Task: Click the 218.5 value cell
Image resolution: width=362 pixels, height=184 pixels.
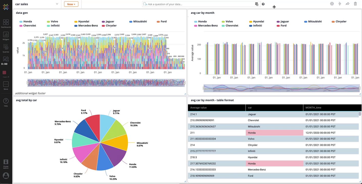Action: pyautogui.click(x=216, y=157)
